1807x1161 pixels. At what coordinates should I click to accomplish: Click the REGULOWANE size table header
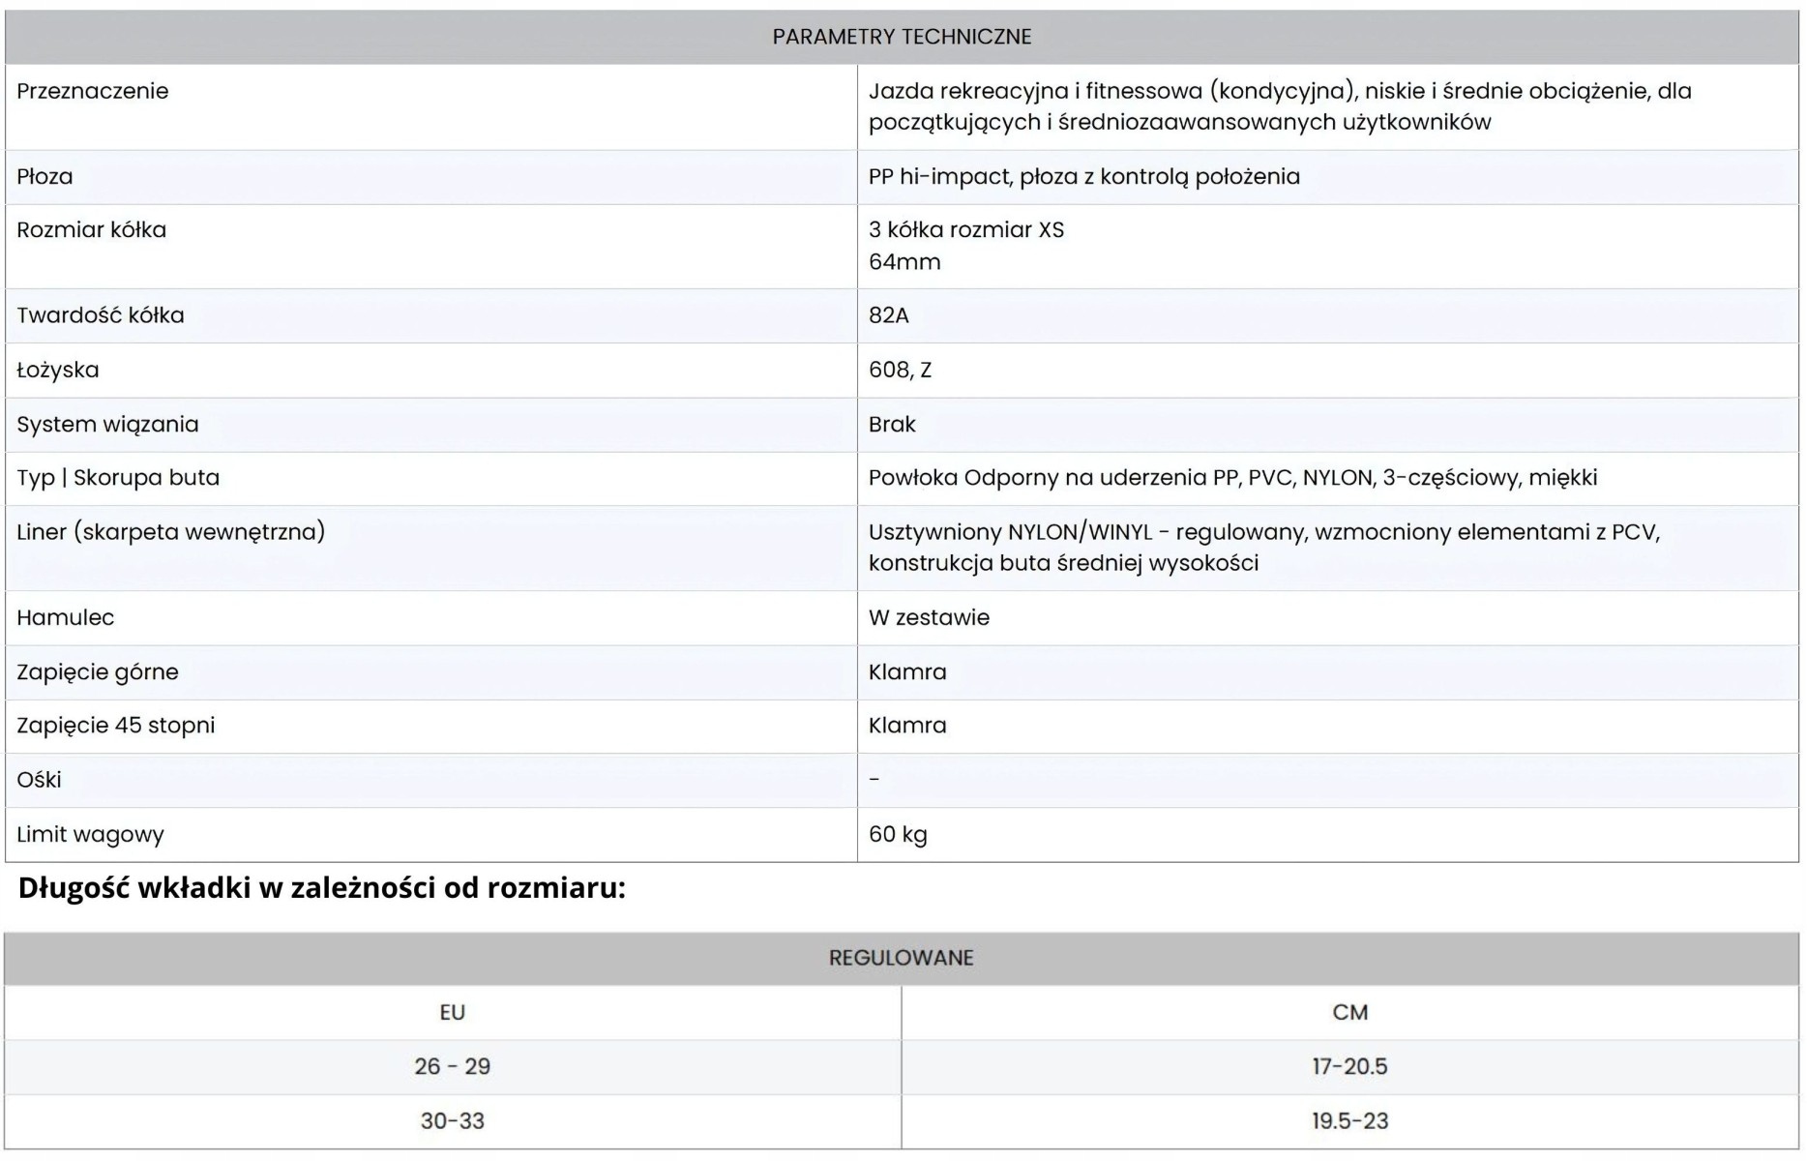coord(902,958)
